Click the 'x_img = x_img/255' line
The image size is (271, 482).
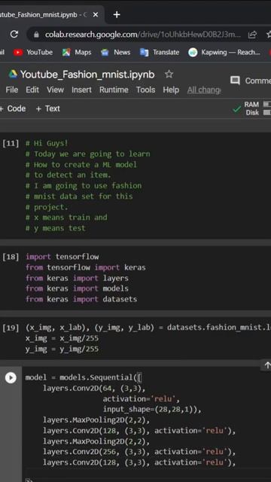pyautogui.click(x=62, y=338)
